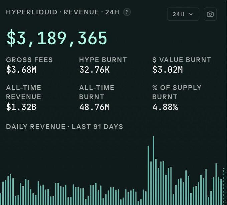Screen dimensions: 227x205
Task: Click the $ Value Burnt label
Action: click(x=182, y=60)
